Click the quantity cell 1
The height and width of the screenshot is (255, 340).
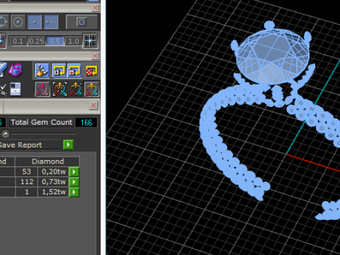26,192
